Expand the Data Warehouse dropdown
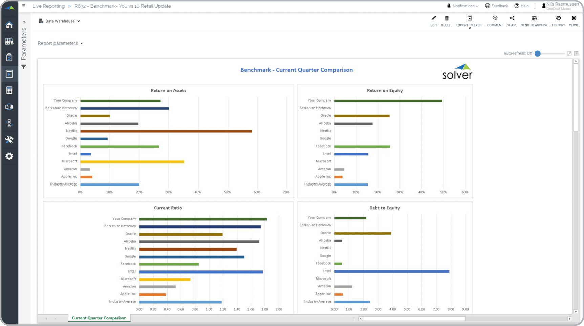Image resolution: width=584 pixels, height=326 pixels. [x=60, y=21]
